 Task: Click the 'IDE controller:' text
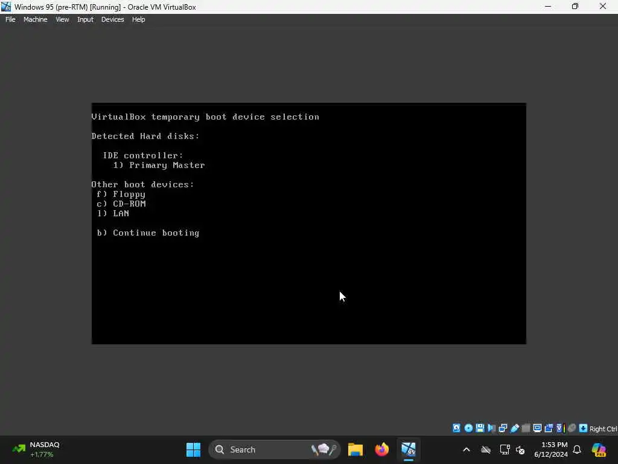tap(142, 155)
